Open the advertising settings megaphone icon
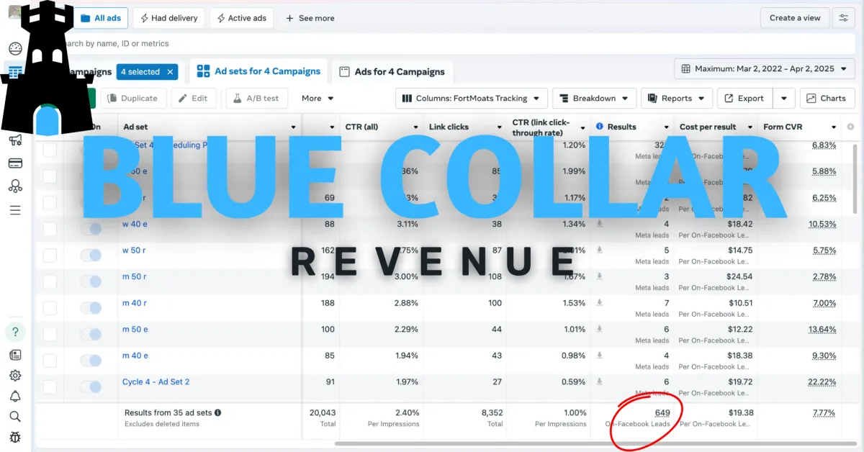Screen dimensions: 864x452 coord(15,141)
